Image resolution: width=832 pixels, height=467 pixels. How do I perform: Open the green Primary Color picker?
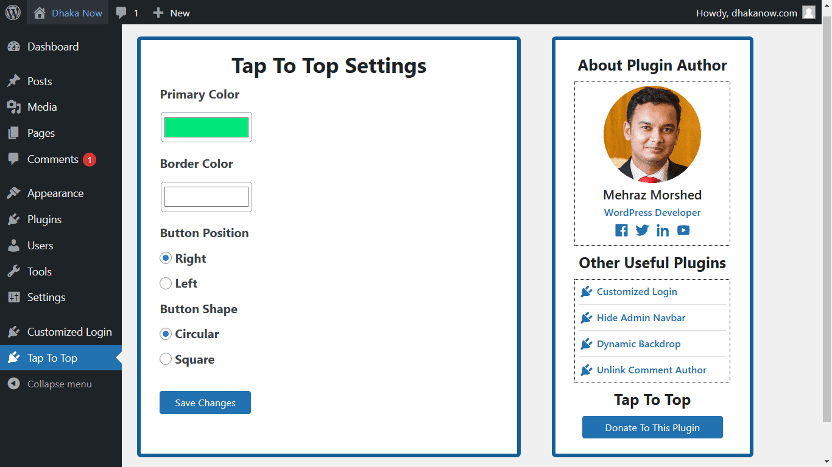pos(206,127)
